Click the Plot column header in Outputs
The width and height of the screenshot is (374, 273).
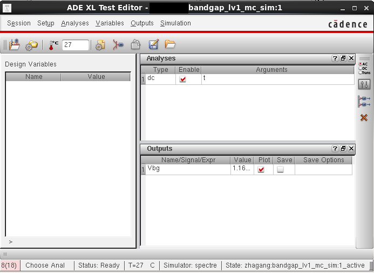tap(263, 160)
